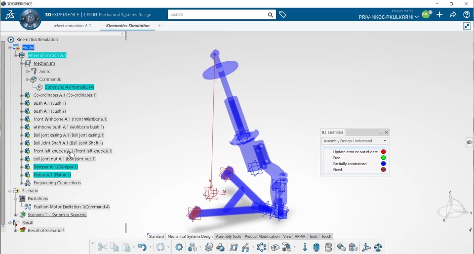Click the spring icon in toolbar
This screenshot has width=474, height=254.
[316, 247]
